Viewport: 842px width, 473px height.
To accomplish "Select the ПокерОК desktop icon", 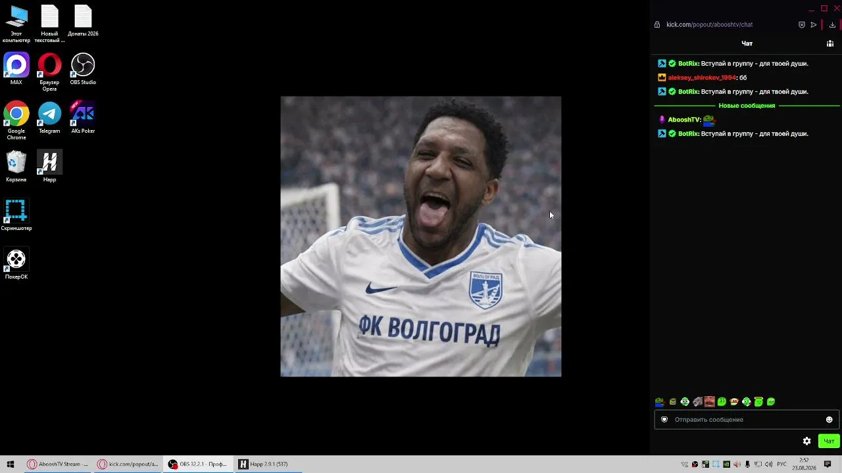I will pyautogui.click(x=16, y=263).
